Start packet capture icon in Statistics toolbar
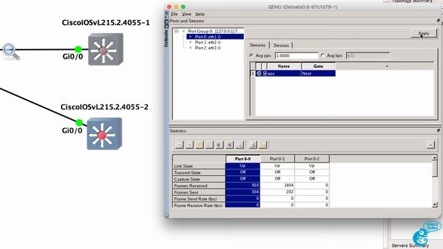The height and width of the screenshot is (249, 443). (x=219, y=145)
